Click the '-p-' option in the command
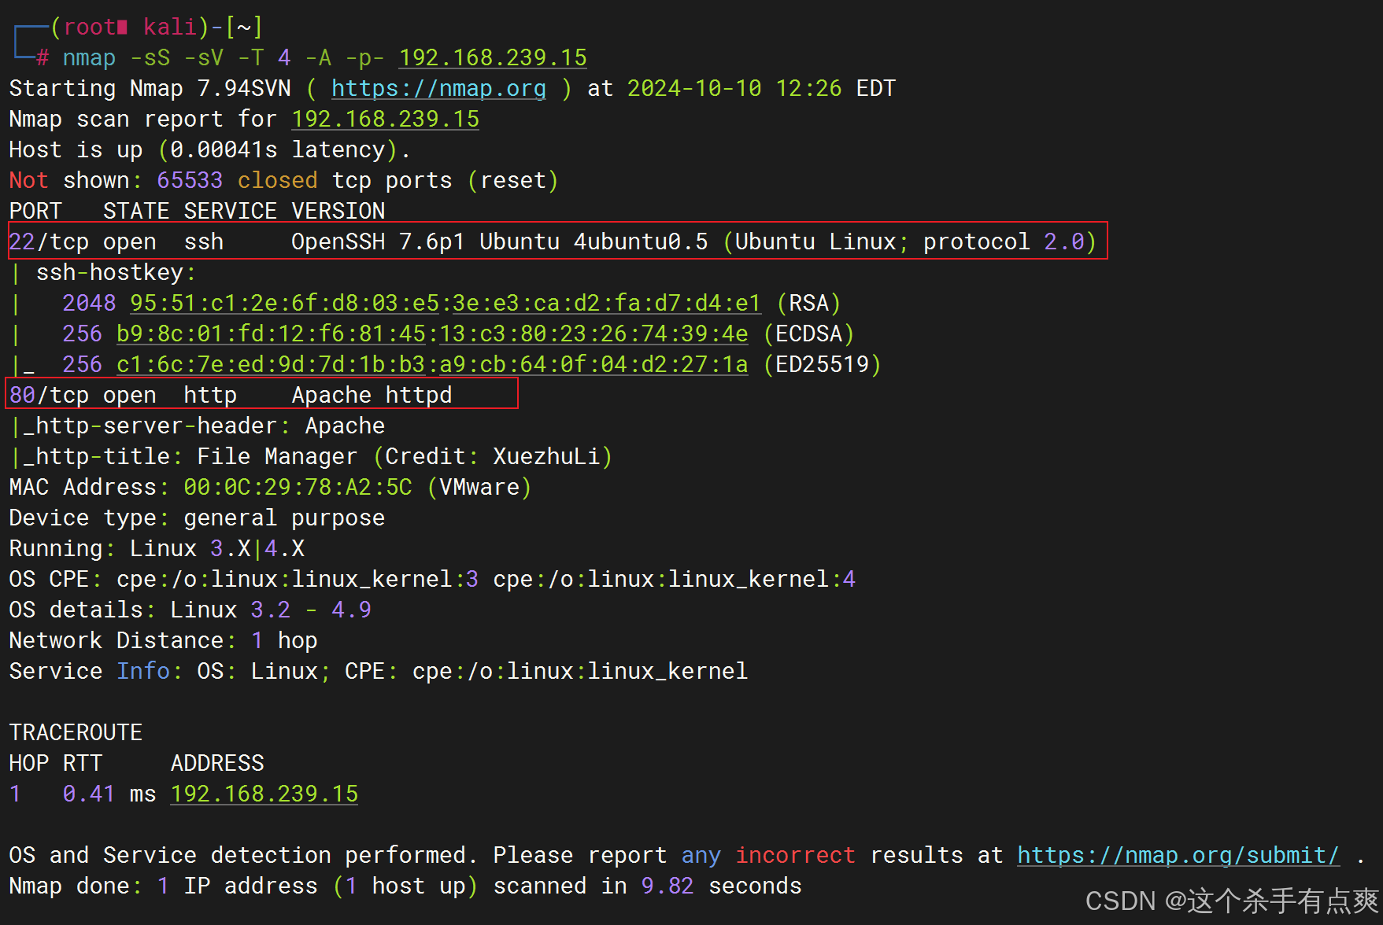Viewport: 1383px width, 925px height. click(365, 58)
